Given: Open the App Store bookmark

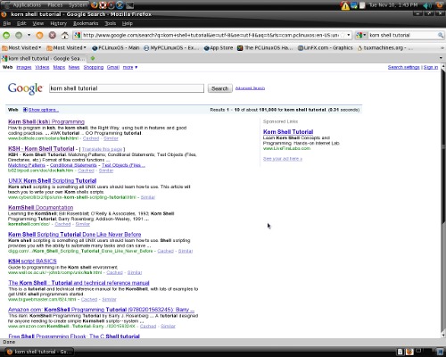Looking at the screenshot, I should point(219,47).
